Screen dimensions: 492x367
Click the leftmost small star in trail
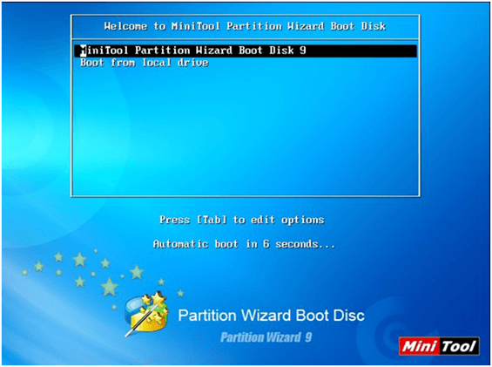[24, 273]
